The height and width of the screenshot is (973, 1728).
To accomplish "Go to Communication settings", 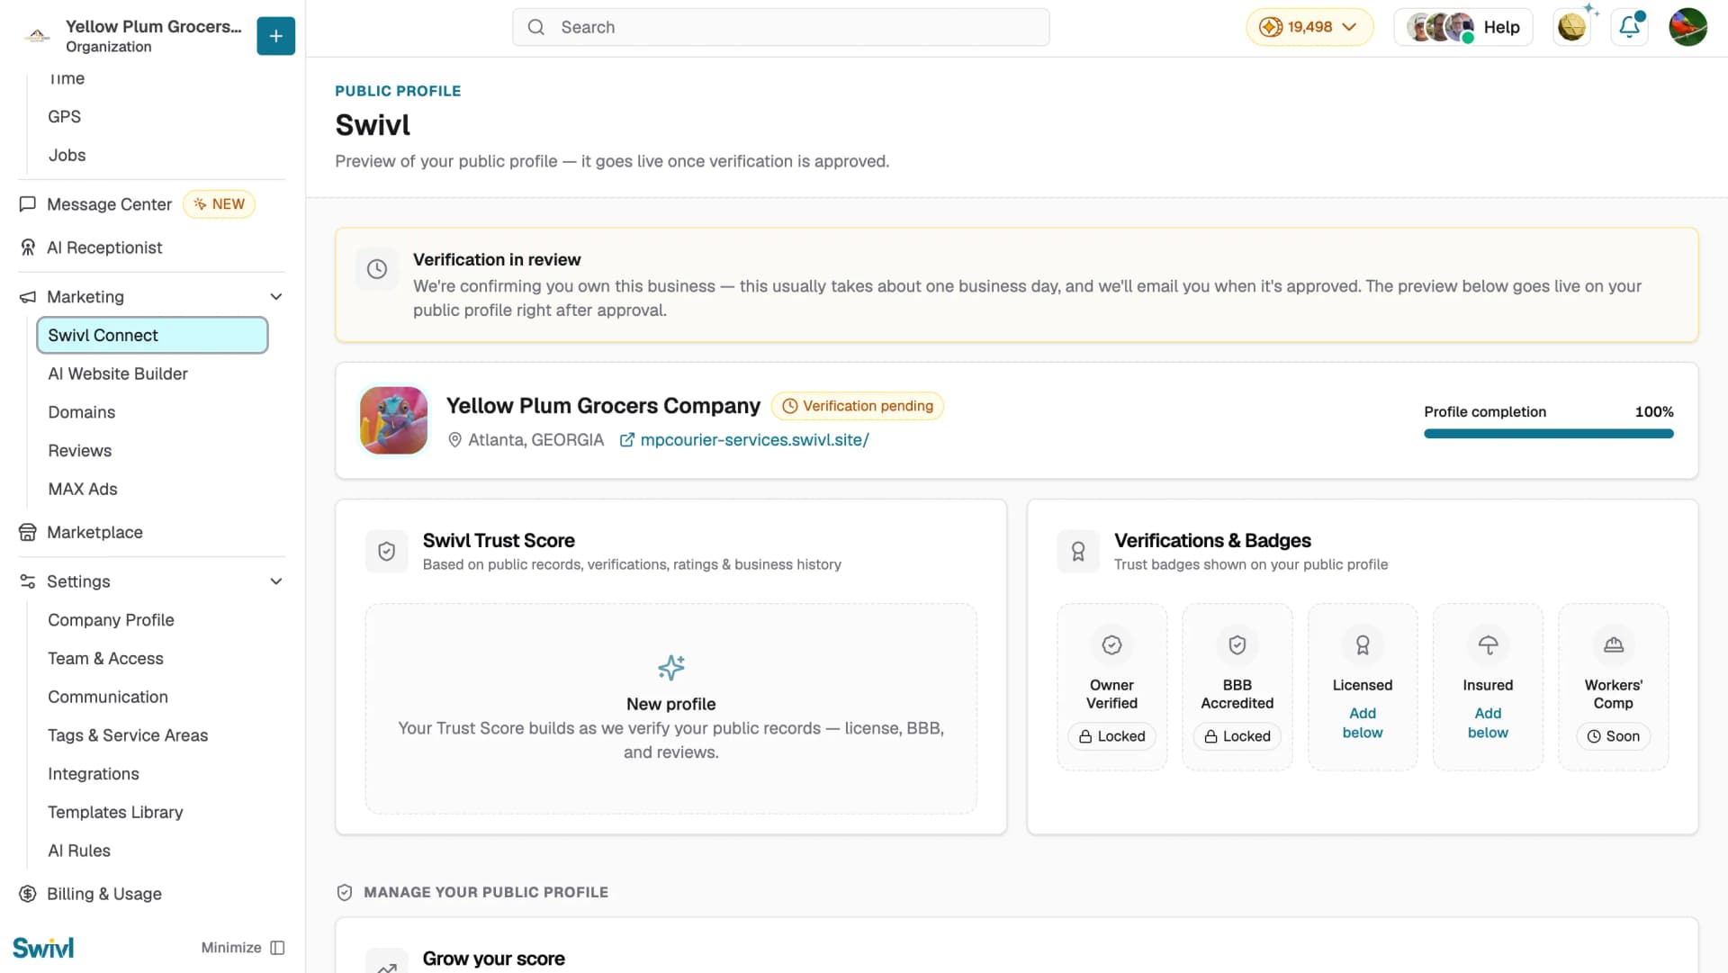I will click(108, 697).
